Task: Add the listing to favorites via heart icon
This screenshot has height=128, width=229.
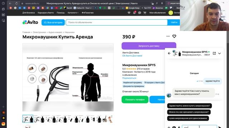Action: (x=174, y=36)
